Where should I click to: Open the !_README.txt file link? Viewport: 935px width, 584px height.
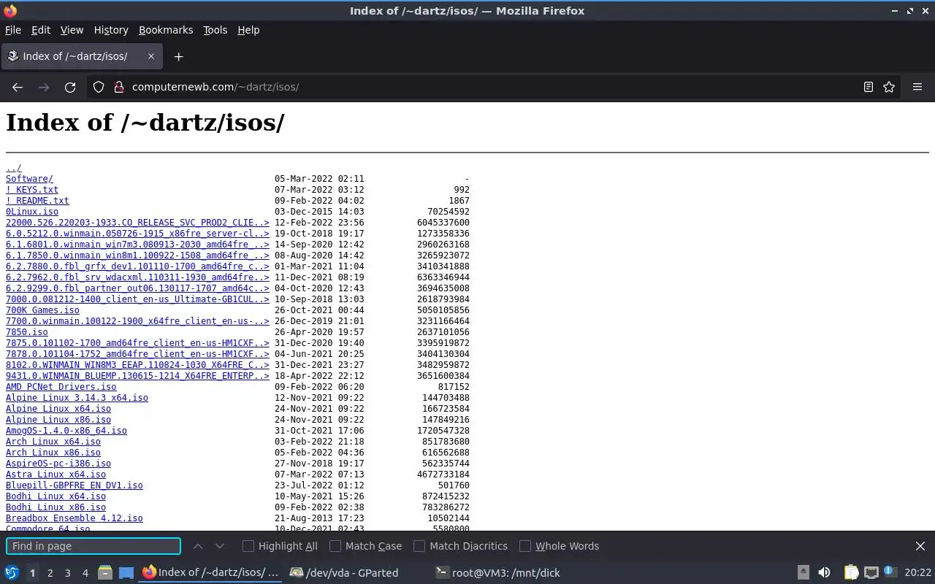pyautogui.click(x=37, y=201)
